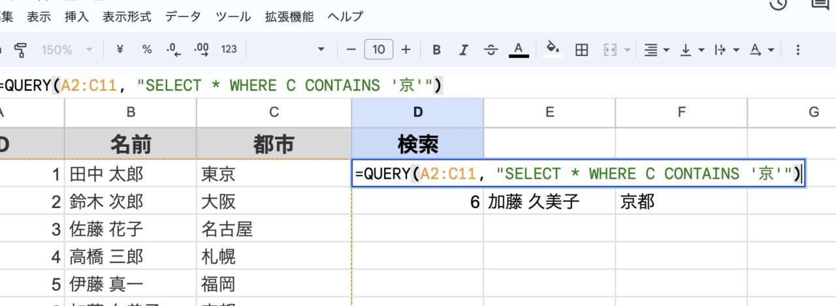Toggle strikethrough formatting
Screen dimensions: 836x306
(x=491, y=50)
